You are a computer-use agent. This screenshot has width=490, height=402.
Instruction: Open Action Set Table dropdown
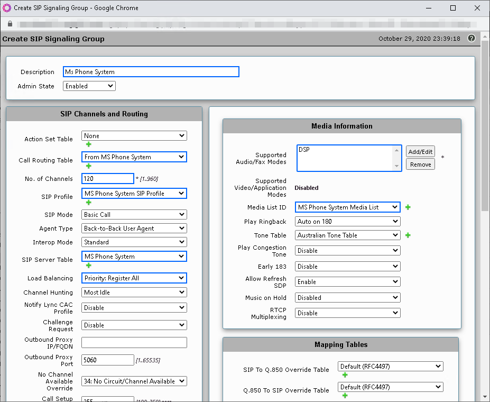tap(134, 135)
